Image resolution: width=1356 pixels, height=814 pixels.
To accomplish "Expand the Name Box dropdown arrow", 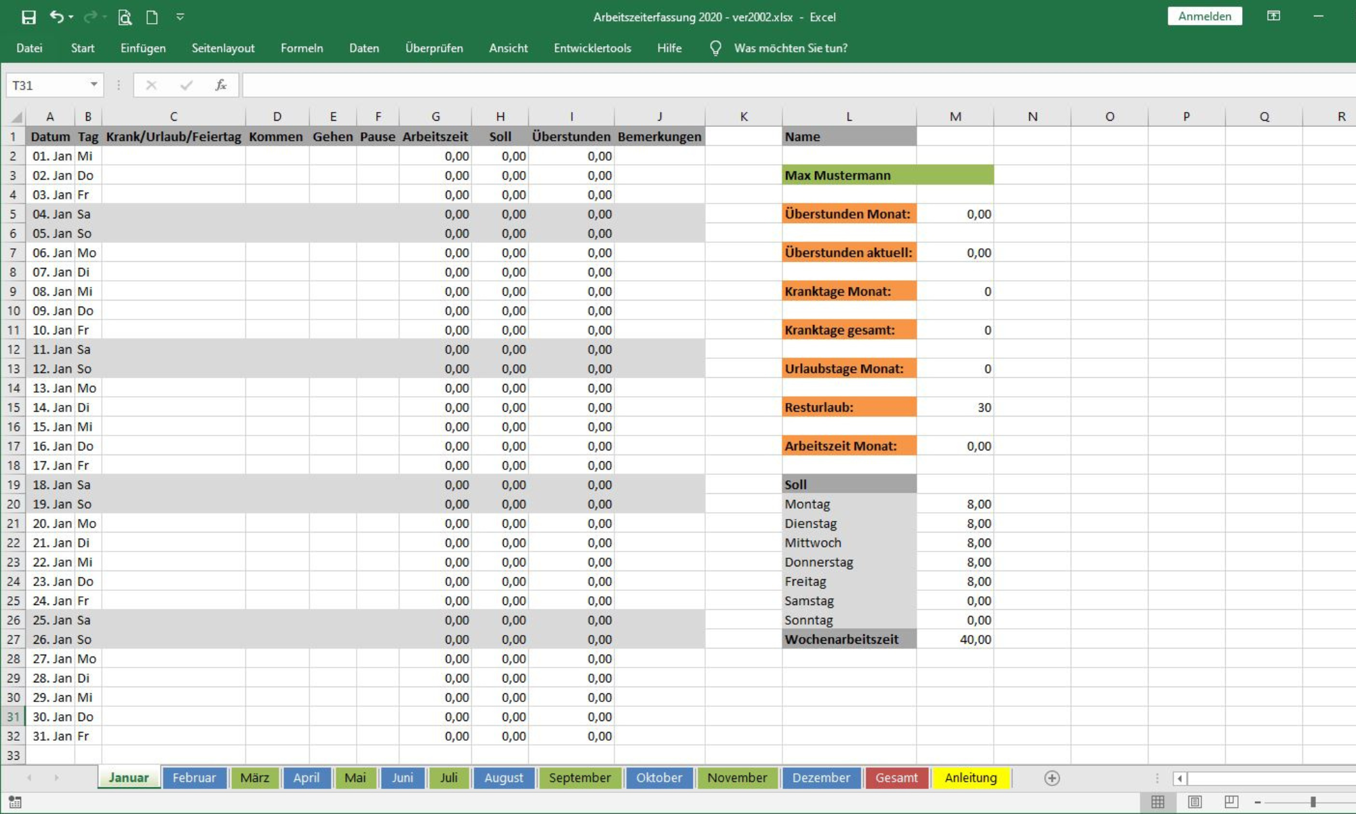I will [x=94, y=85].
